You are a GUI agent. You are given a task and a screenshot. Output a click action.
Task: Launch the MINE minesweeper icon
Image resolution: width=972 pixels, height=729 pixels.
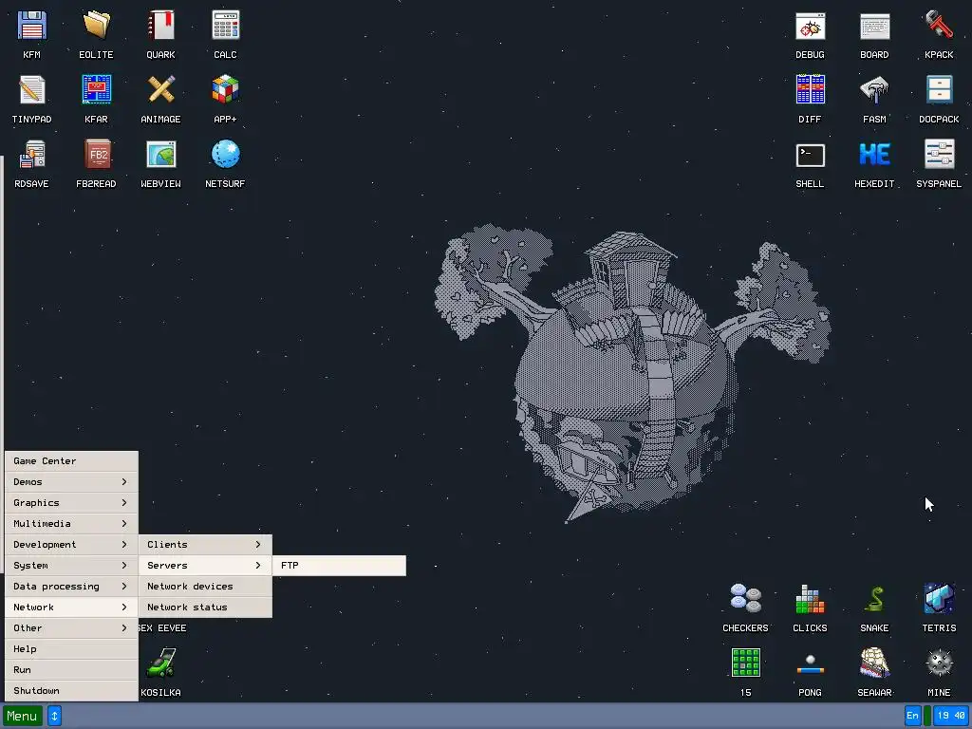[x=939, y=664]
